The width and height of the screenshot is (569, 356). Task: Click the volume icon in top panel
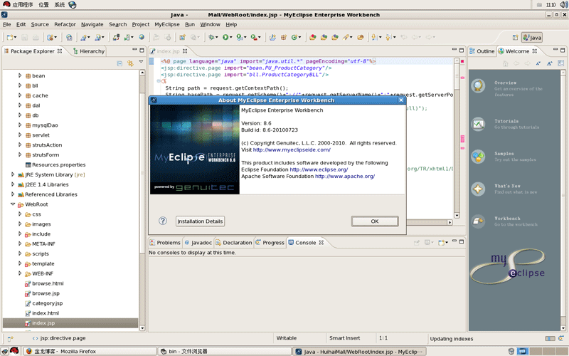tap(563, 5)
